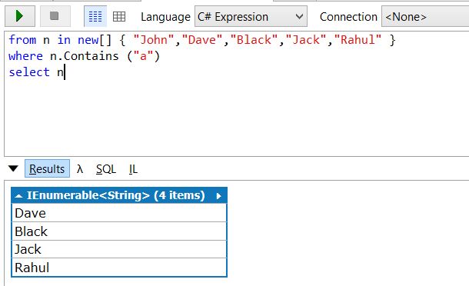Switch results to data grid view
The height and width of the screenshot is (286, 469).
coord(119,16)
